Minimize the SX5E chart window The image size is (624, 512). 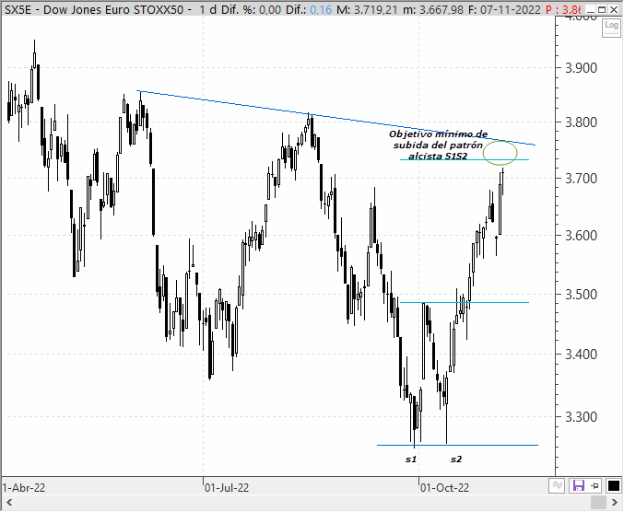[591, 9]
